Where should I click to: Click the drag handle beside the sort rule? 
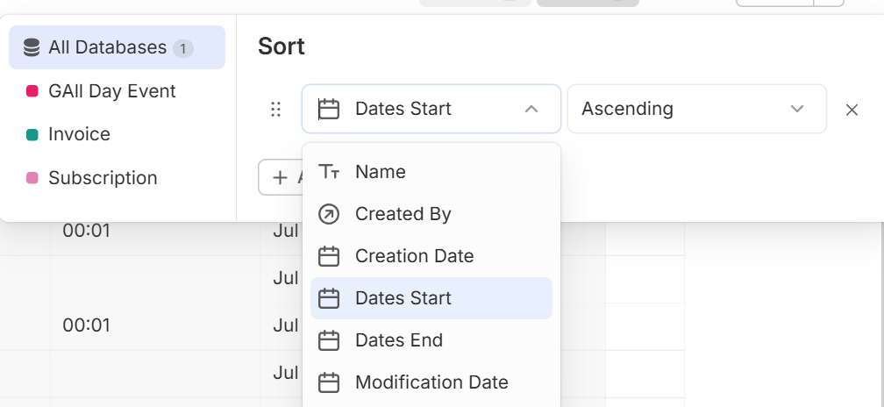(275, 109)
